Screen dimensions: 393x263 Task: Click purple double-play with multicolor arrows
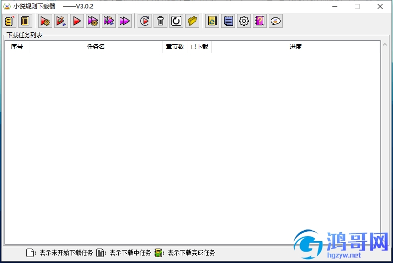tap(108, 21)
